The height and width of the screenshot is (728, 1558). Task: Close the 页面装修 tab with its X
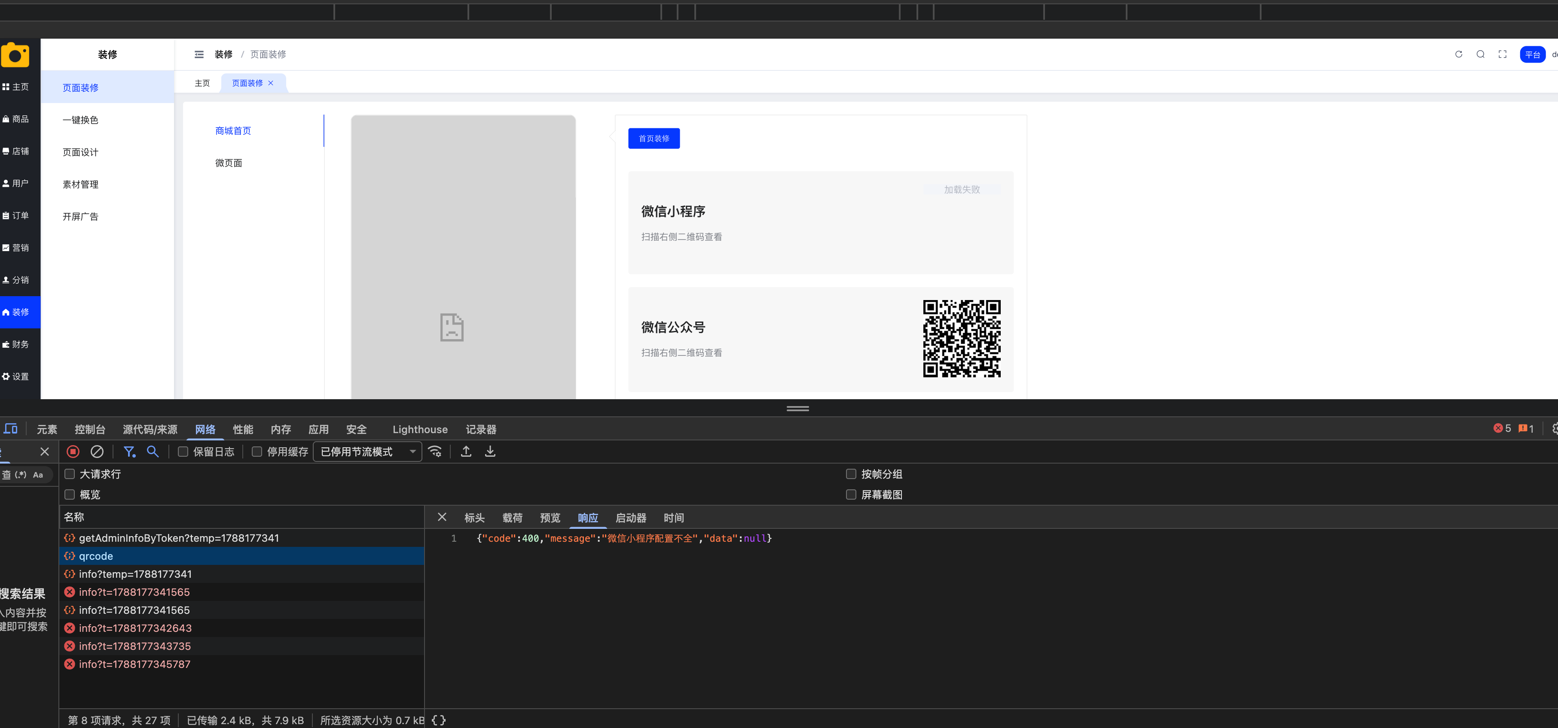[x=271, y=83]
